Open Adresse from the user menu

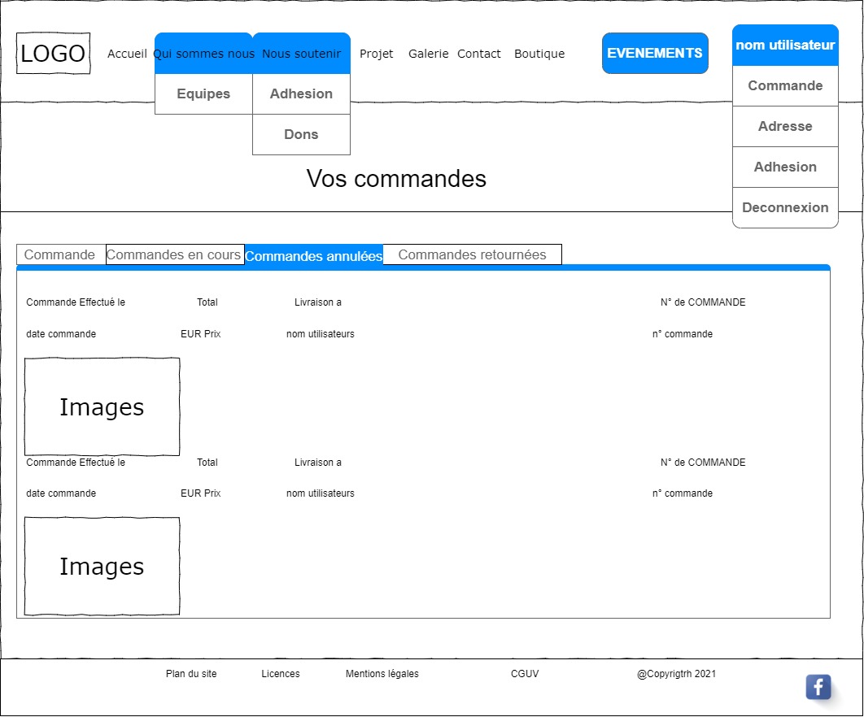point(785,127)
